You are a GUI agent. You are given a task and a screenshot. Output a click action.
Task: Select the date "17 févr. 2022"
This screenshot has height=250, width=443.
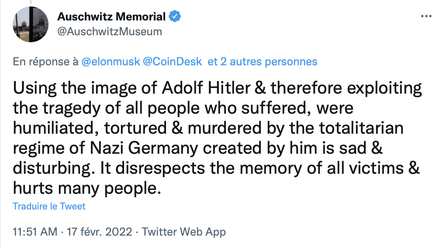[99, 232]
